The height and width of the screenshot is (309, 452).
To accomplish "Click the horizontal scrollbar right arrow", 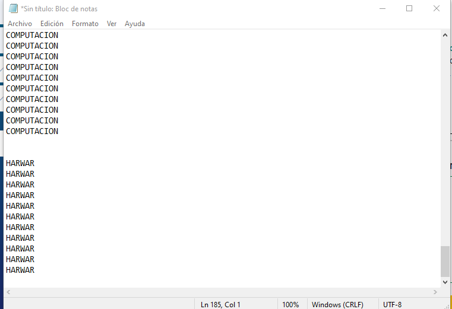I will [435, 292].
